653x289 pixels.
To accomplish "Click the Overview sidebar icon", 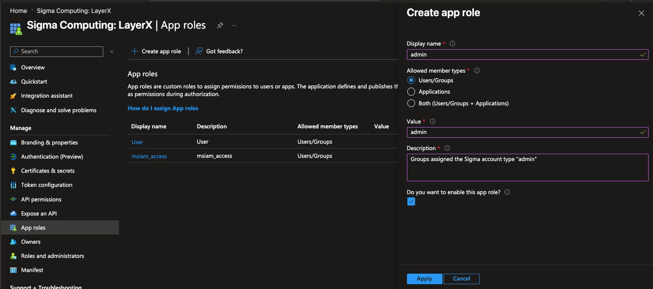I will [14, 67].
